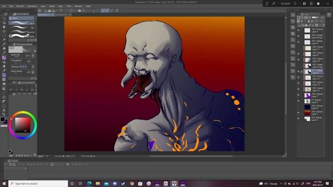The width and height of the screenshot is (333, 187).
Task: Expand the recorder toolbar arrow
Action: tap(267, 4)
